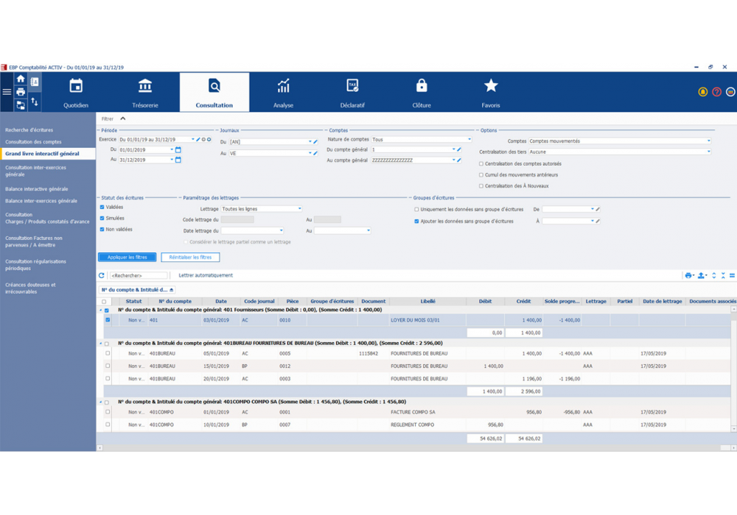Click the Appliquer les filtres button
The height and width of the screenshot is (515, 737).
(x=127, y=257)
